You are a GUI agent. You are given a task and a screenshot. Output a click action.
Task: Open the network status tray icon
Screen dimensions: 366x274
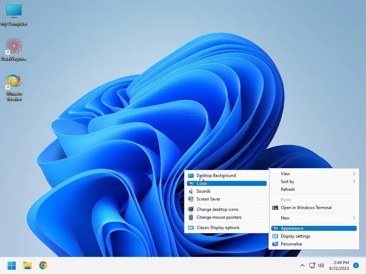point(312,265)
